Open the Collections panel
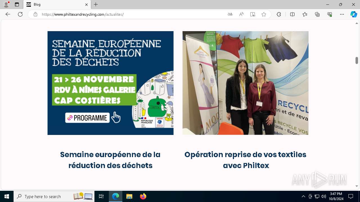Screen dimensions: 360x202 coord(317,14)
